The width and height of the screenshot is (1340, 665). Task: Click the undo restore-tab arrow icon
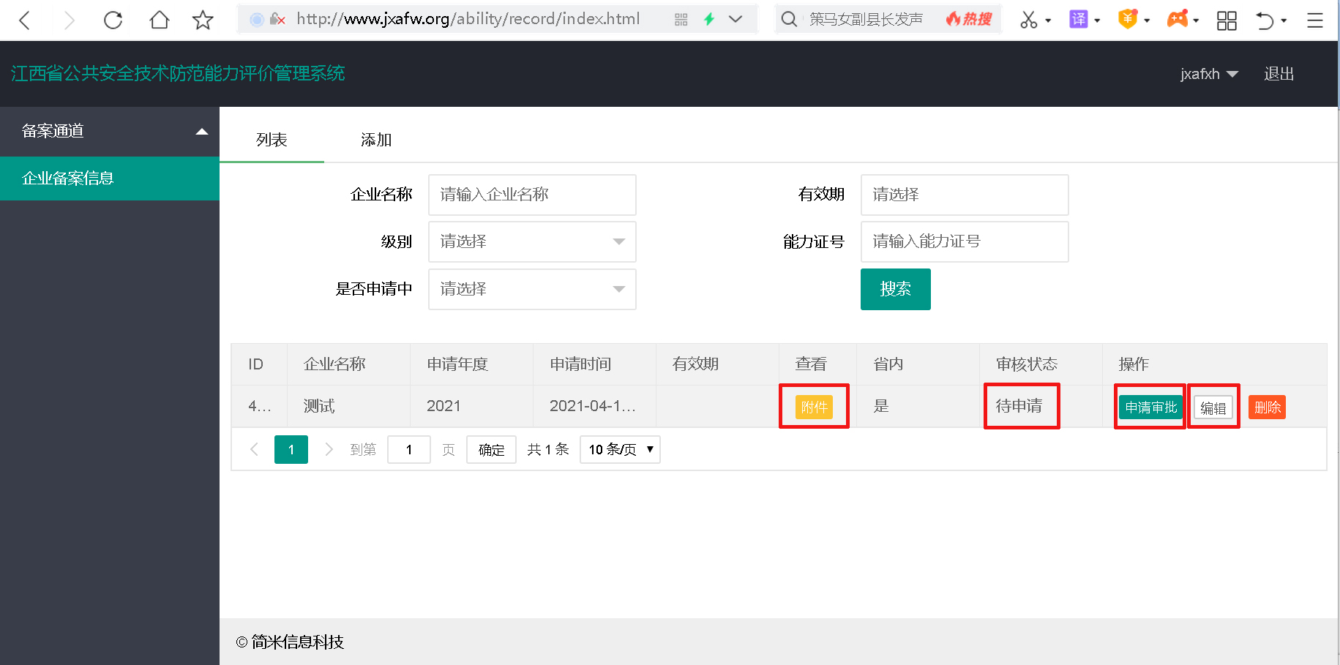pyautogui.click(x=1265, y=20)
